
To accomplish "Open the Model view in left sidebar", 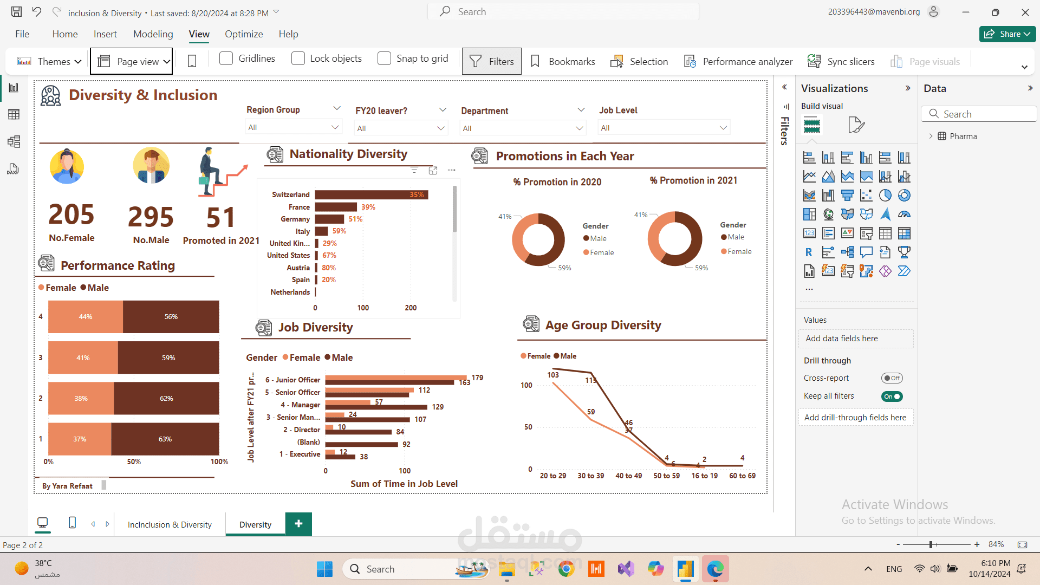I will [14, 142].
